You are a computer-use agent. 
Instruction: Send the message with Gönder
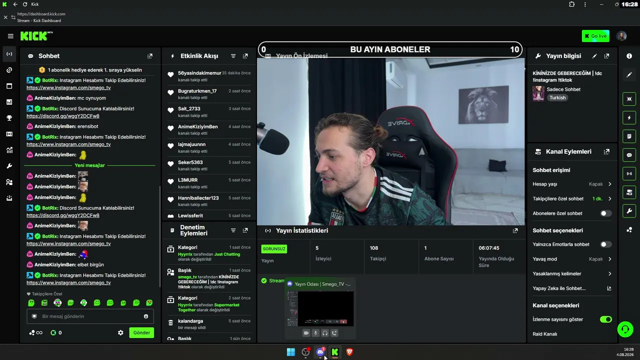[141, 332]
